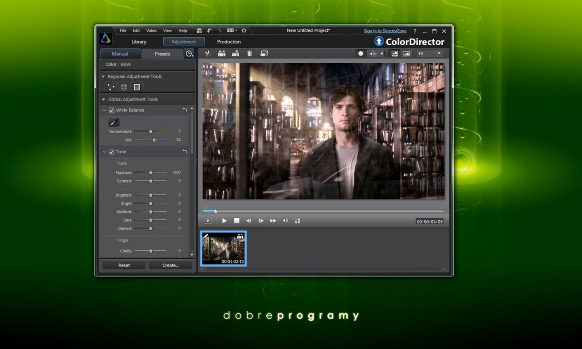Play the video preview
Viewport: 582px width, 349px height.
(x=224, y=221)
